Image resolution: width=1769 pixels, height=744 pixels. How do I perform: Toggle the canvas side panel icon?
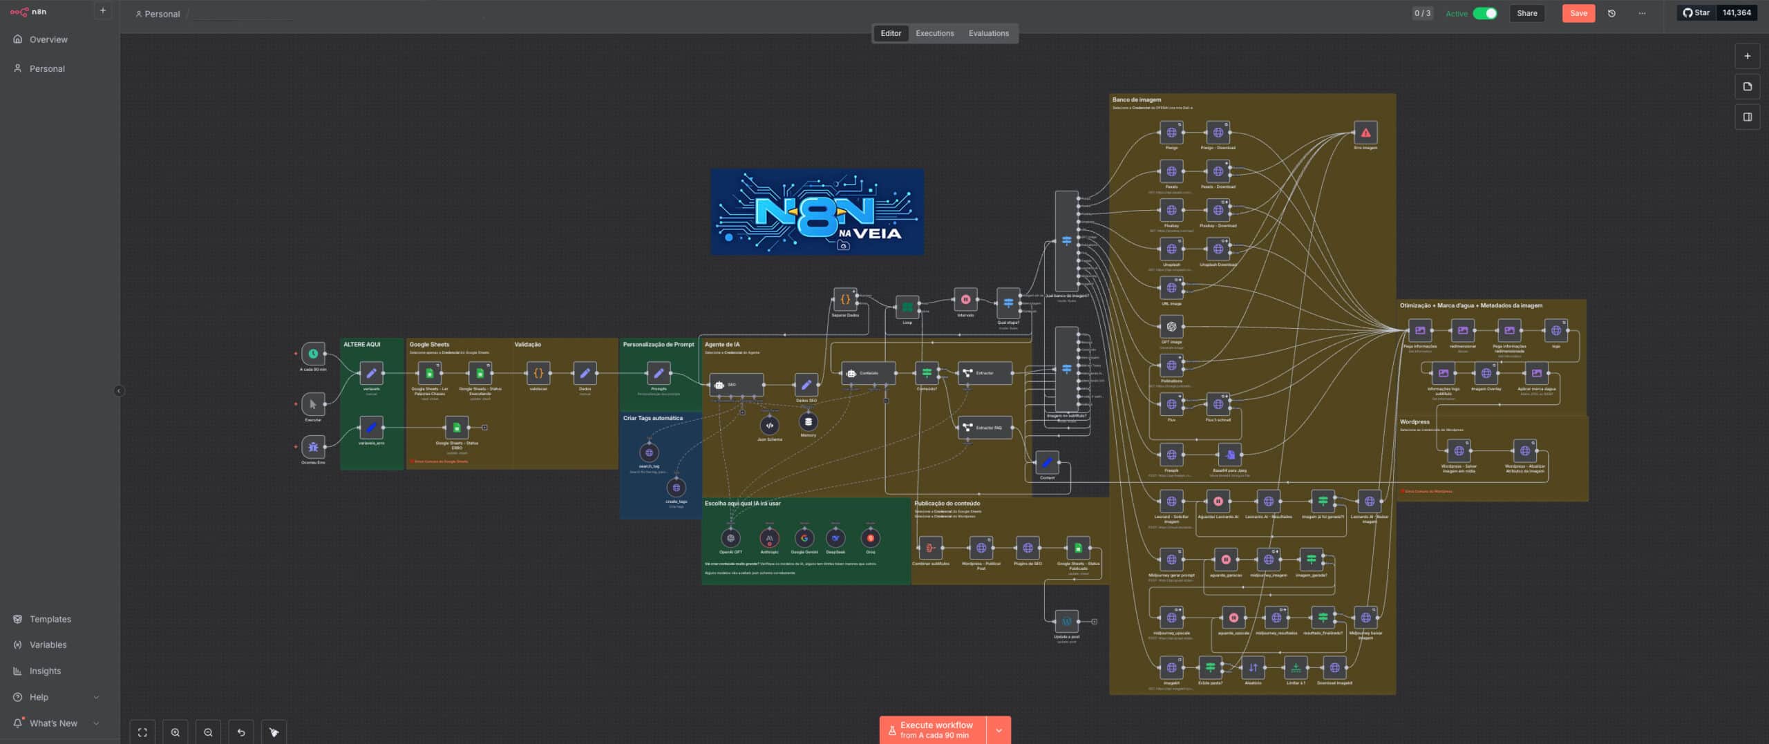[1747, 117]
